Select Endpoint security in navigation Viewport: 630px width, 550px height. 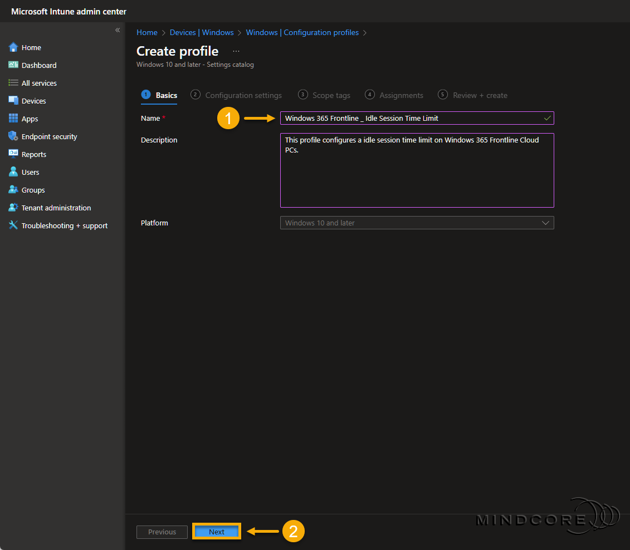point(50,136)
